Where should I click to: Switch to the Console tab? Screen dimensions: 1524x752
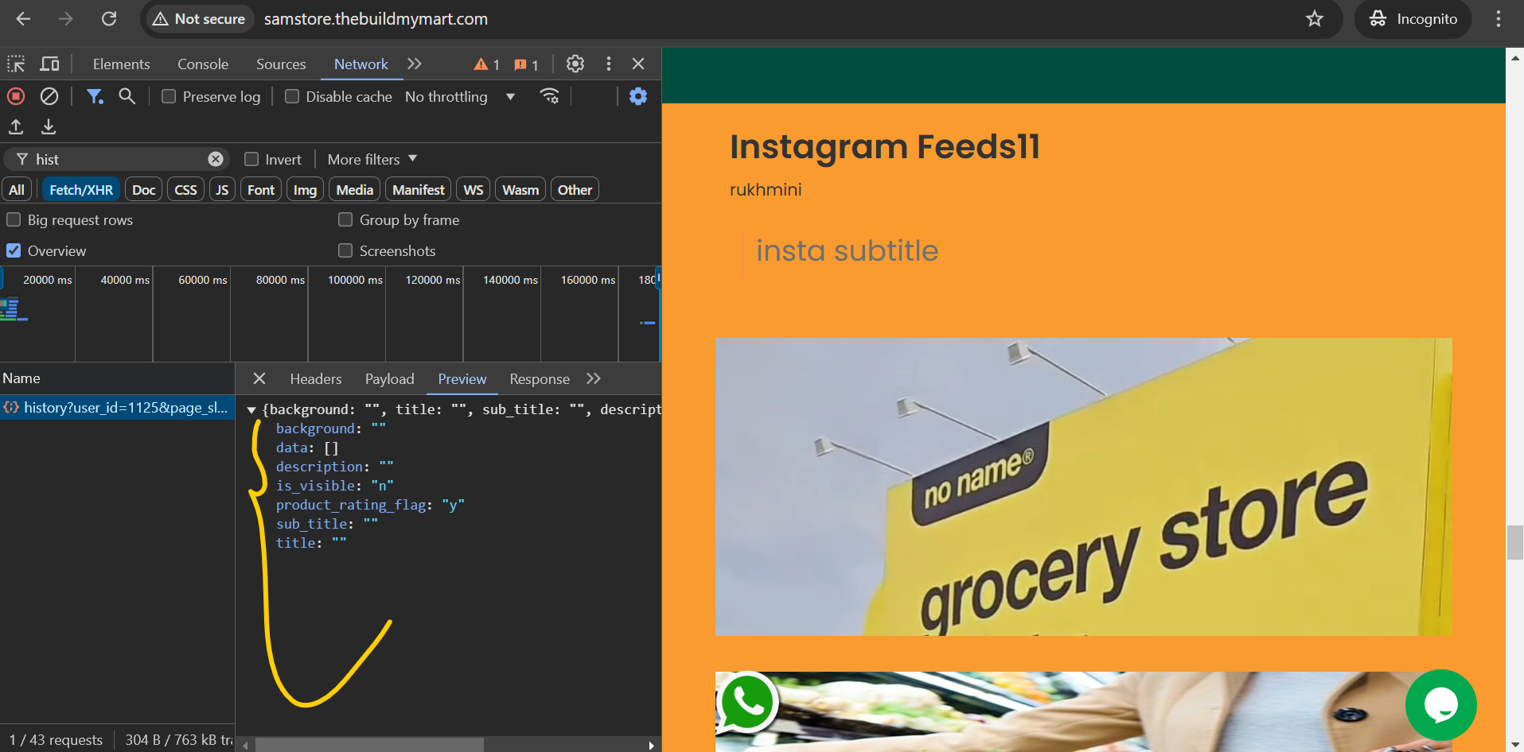[x=203, y=64]
